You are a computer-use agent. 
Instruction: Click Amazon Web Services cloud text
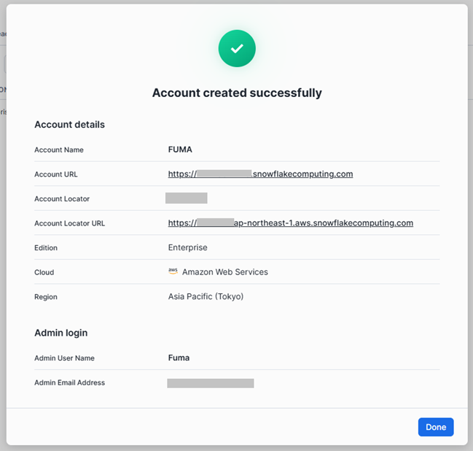point(224,272)
